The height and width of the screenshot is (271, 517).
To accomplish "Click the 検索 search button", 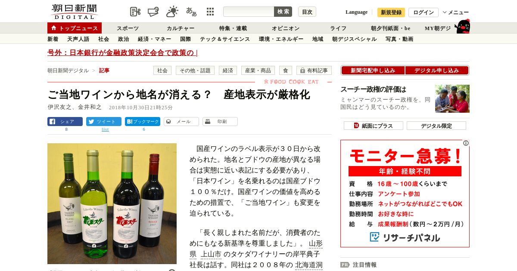I will click(283, 12).
